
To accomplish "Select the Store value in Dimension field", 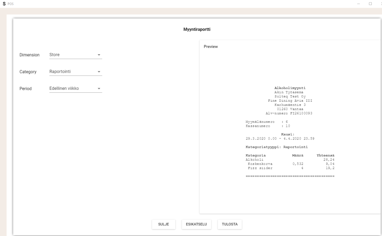I will pos(55,55).
